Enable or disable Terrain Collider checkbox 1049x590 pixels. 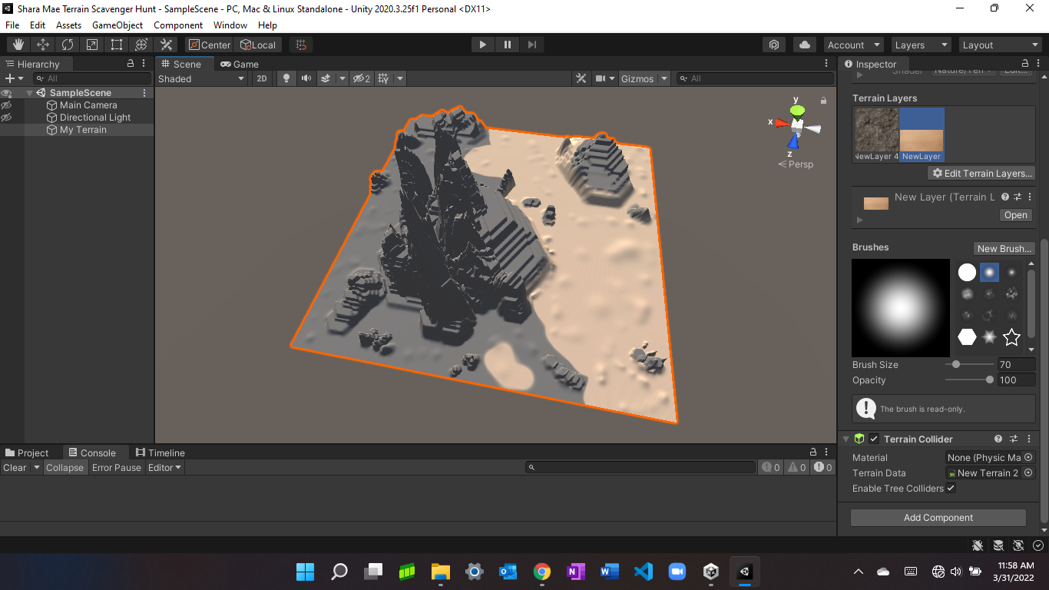(x=874, y=439)
